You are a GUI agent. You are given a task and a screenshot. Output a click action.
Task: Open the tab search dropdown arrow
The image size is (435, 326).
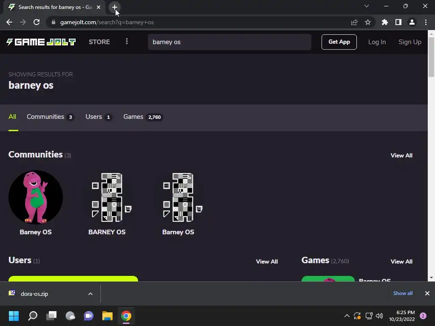click(x=367, y=6)
